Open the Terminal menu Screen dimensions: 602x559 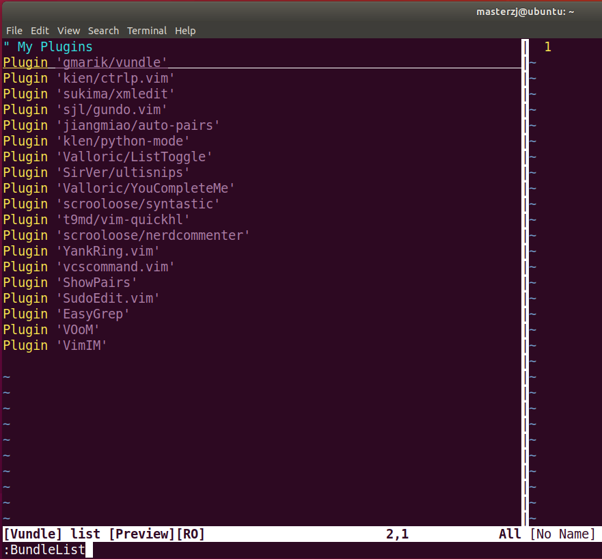(147, 31)
